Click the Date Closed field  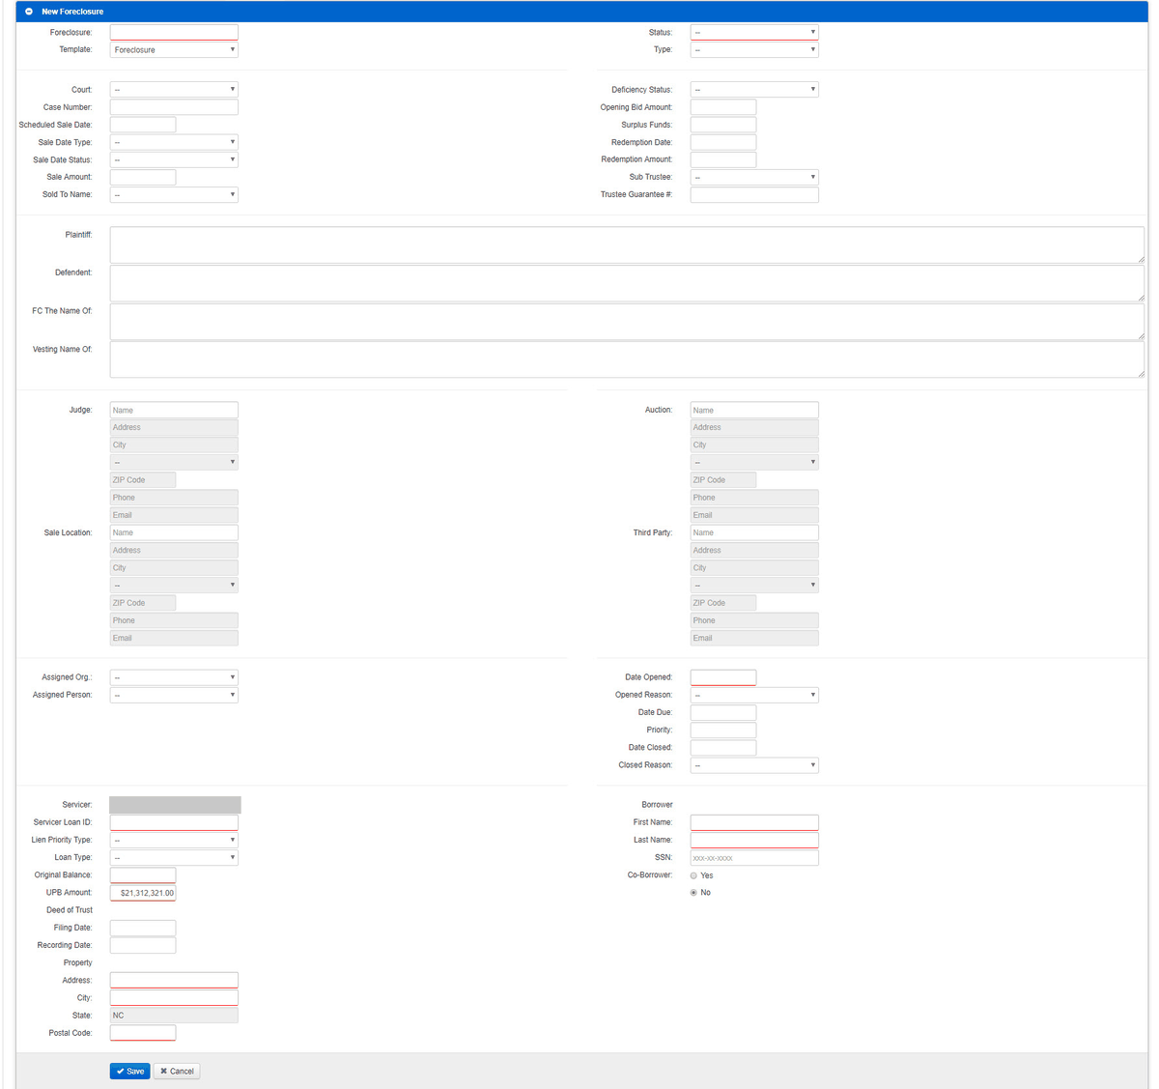[x=723, y=747]
